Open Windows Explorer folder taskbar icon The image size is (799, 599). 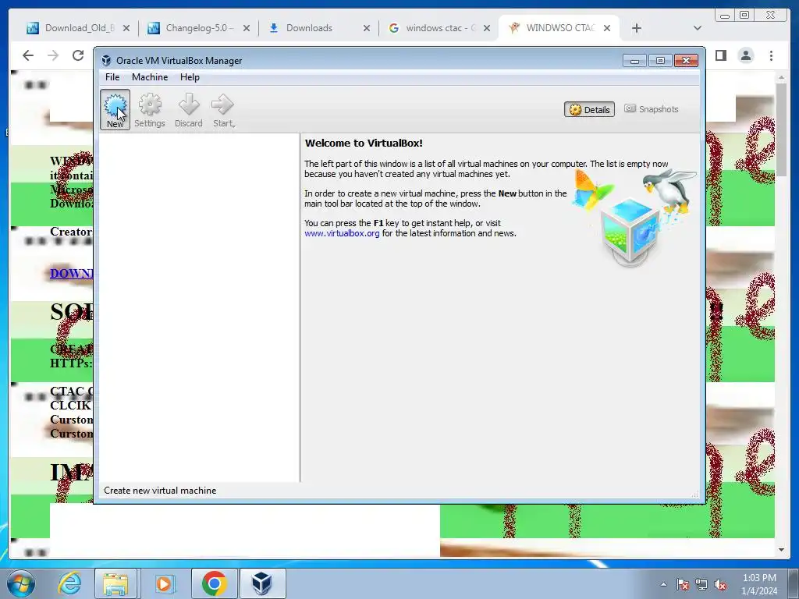[115, 583]
